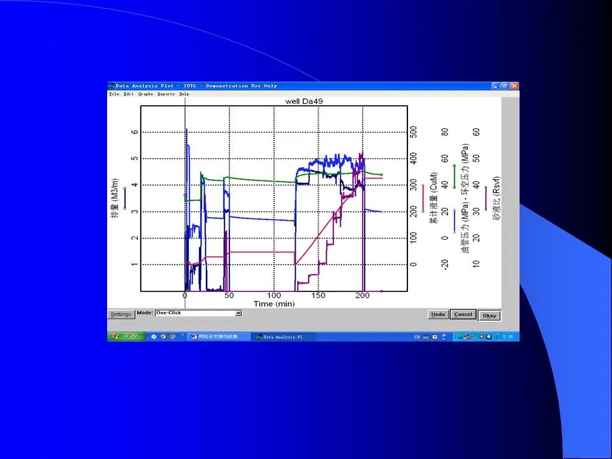Open the Reports menu
The height and width of the screenshot is (459, 612).
[166, 94]
